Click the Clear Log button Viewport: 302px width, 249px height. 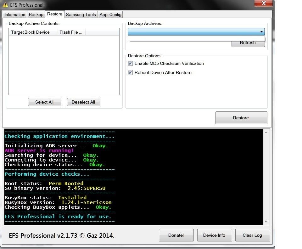point(253,235)
